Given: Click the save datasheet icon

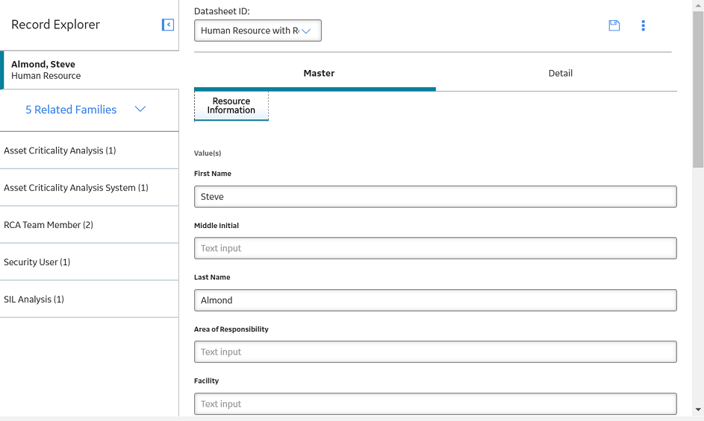Looking at the screenshot, I should [614, 25].
